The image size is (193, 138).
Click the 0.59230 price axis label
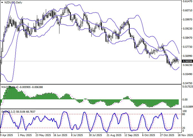(x=187, y=29)
